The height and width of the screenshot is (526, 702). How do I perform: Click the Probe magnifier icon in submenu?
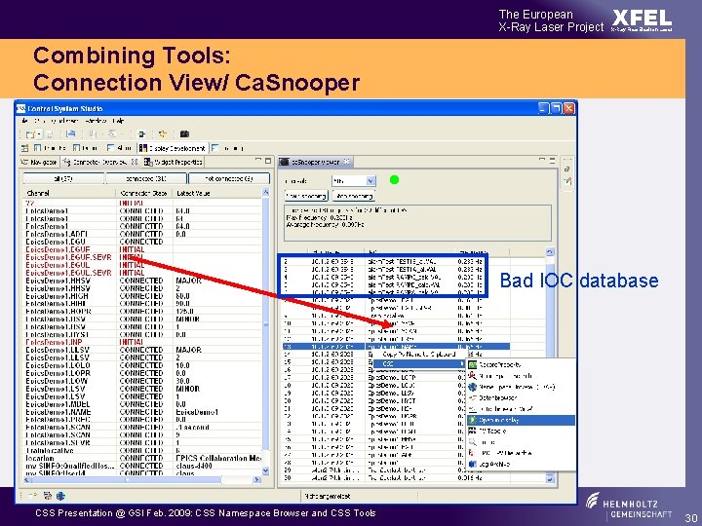472,442
